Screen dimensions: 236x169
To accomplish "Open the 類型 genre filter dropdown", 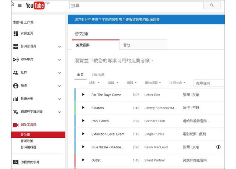I will pos(94,83).
